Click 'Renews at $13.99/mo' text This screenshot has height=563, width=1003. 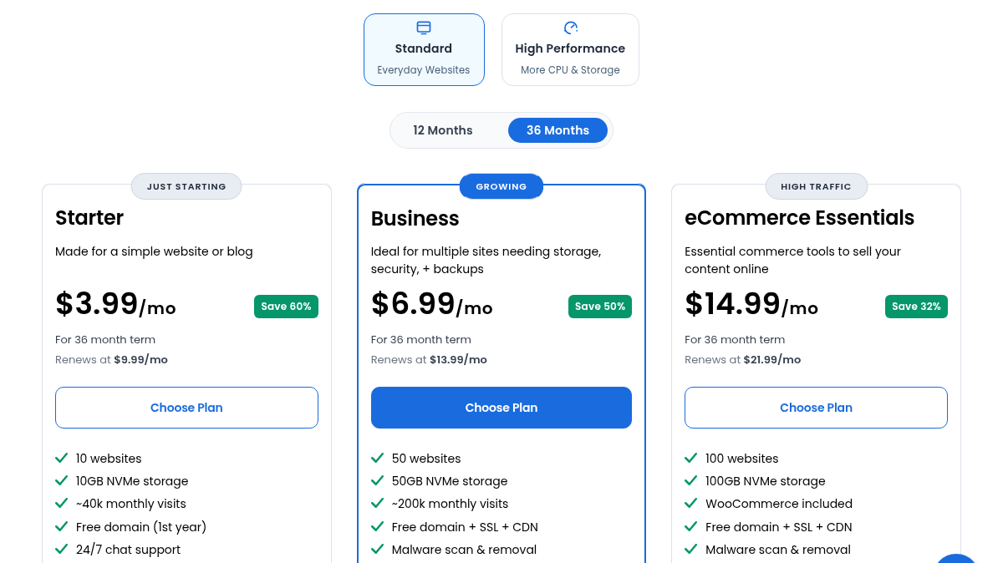tap(429, 360)
